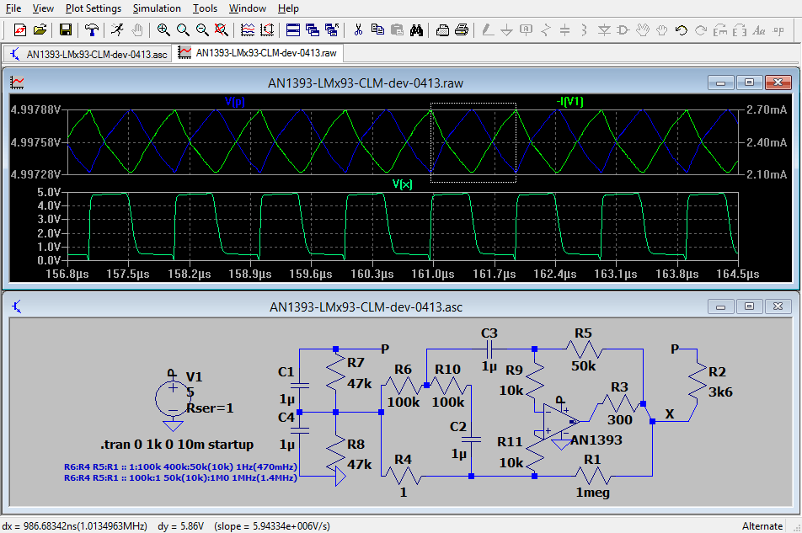Open the Control Panel hammer icon
The width and height of the screenshot is (802, 533).
click(x=92, y=30)
